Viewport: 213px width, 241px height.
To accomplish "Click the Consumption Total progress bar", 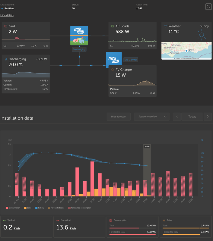I will [x=132, y=228].
